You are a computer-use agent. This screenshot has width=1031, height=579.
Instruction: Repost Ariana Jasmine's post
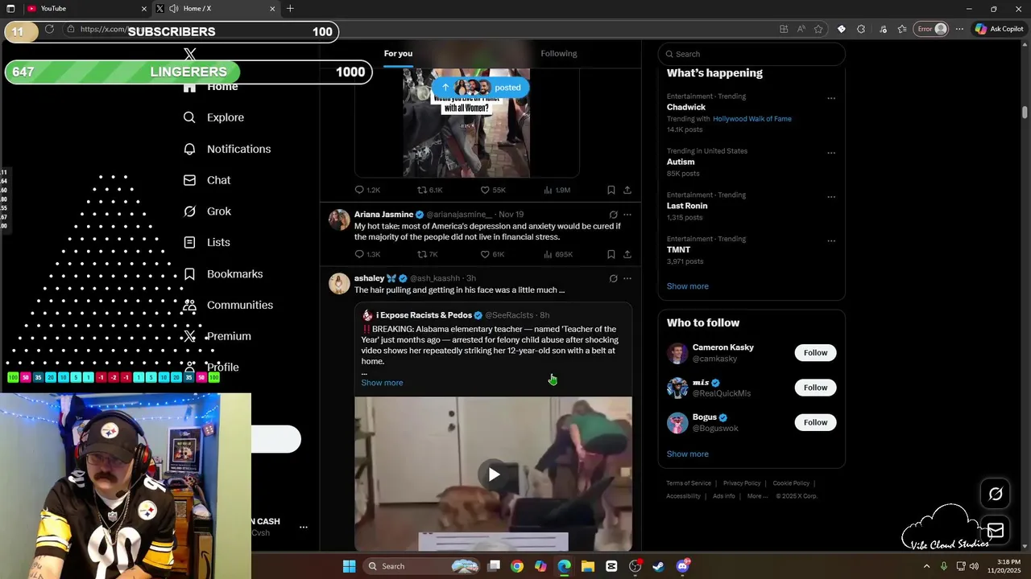[427, 254]
